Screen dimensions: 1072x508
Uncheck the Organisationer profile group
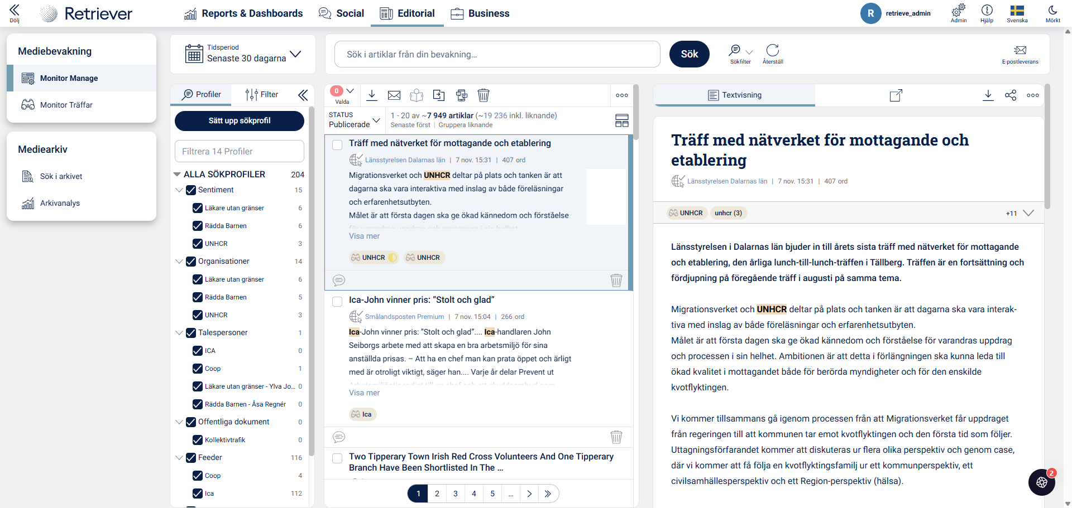pyautogui.click(x=191, y=262)
